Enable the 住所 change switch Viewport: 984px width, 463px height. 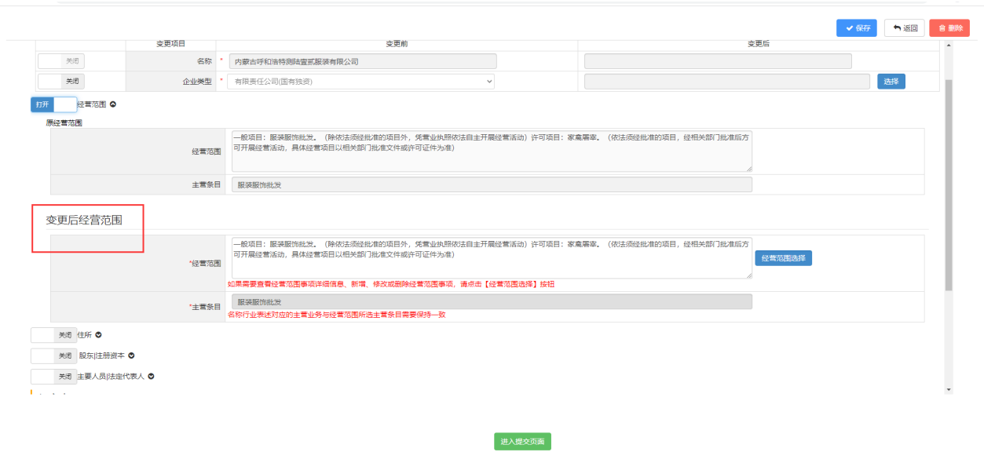click(53, 335)
